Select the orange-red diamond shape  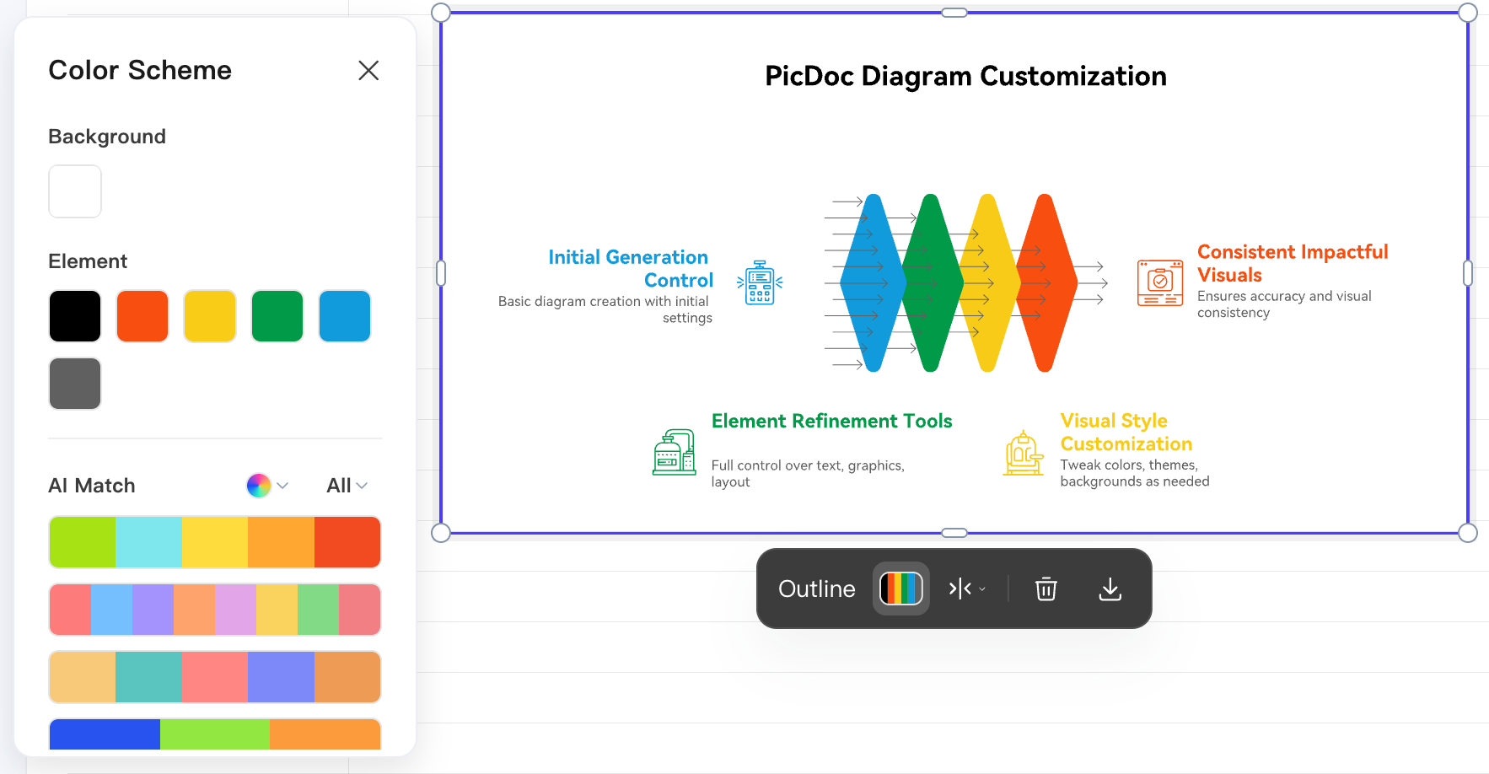point(1045,282)
